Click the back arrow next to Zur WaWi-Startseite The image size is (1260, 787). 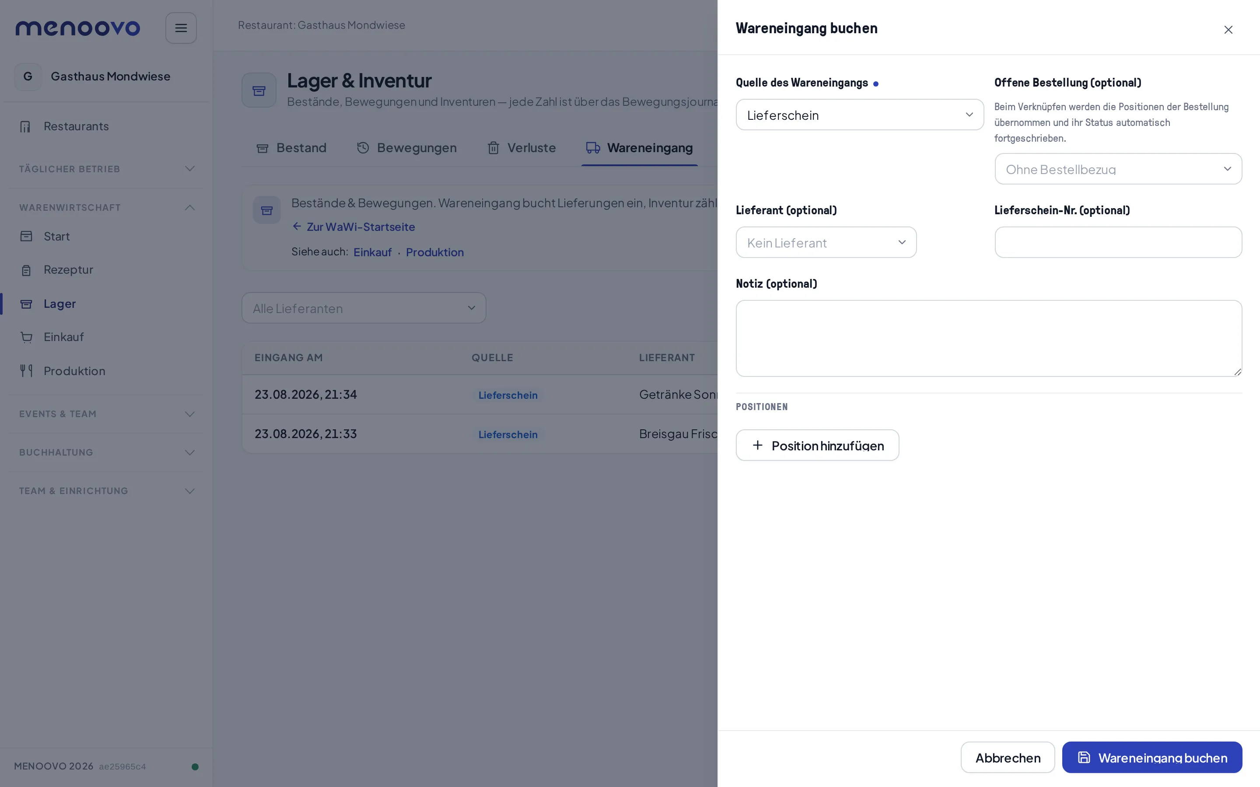pyautogui.click(x=297, y=226)
